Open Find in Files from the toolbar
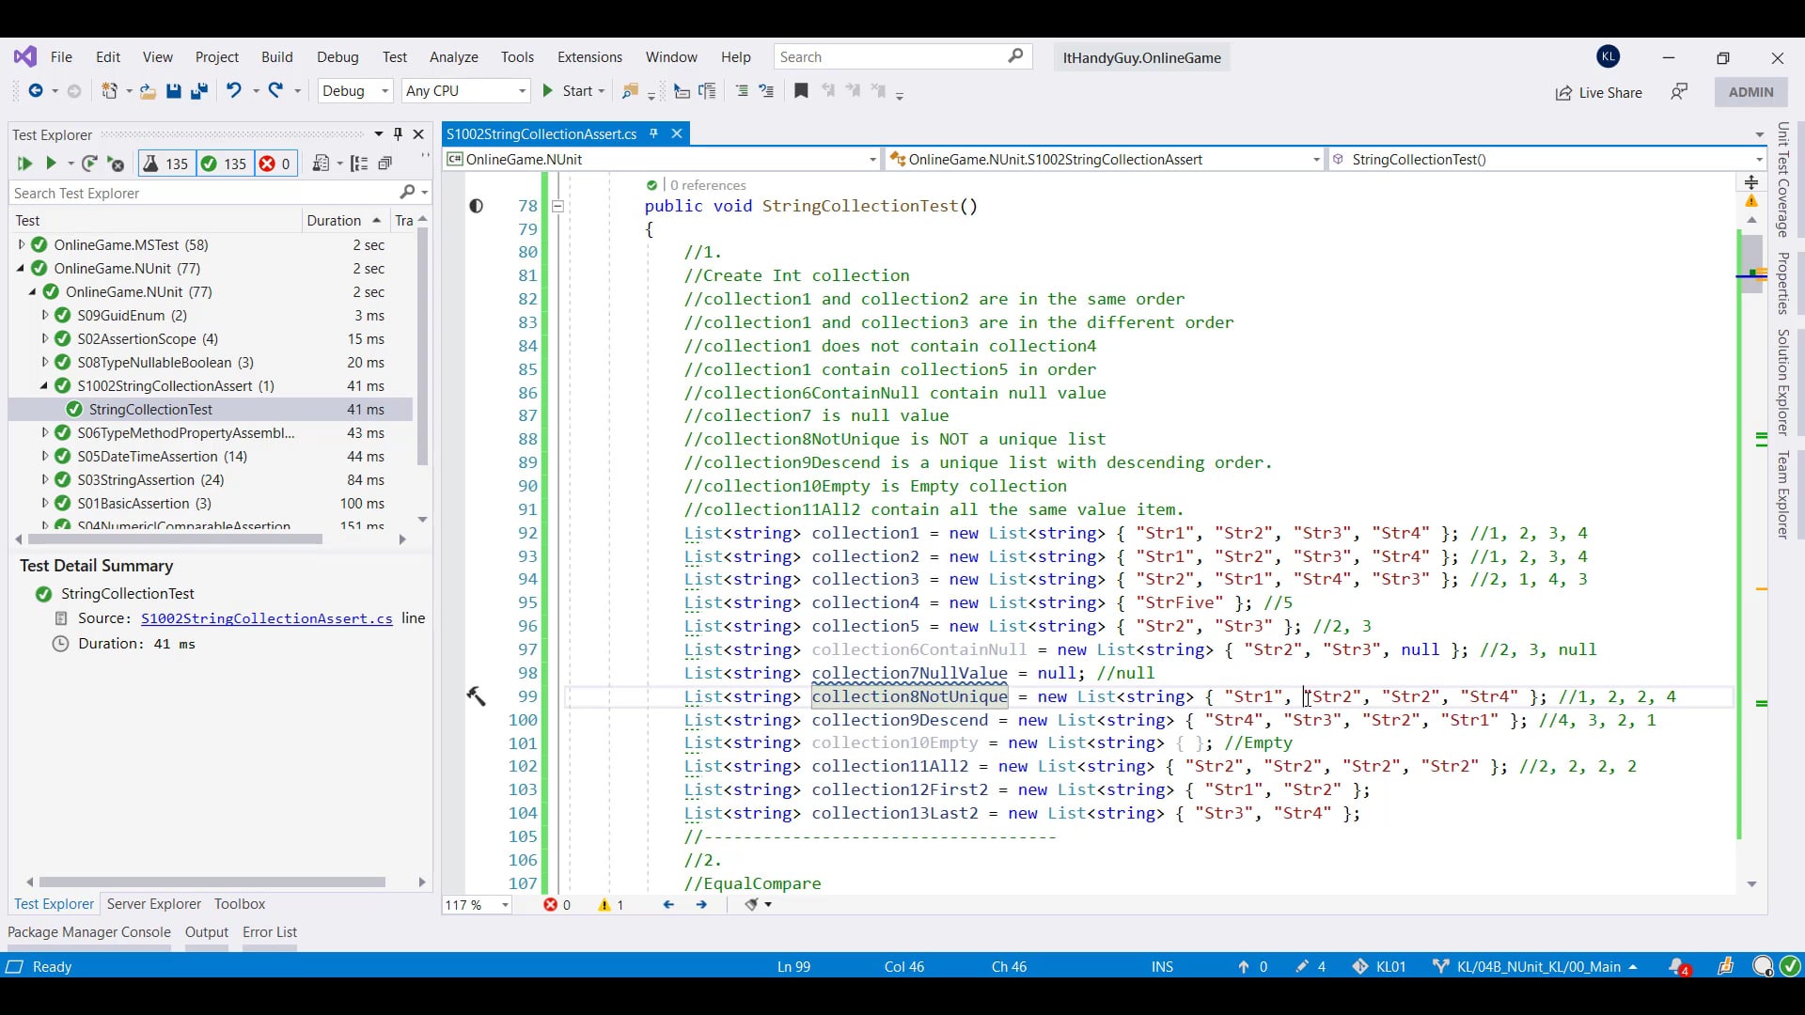This screenshot has height=1015, width=1805. coord(631,91)
